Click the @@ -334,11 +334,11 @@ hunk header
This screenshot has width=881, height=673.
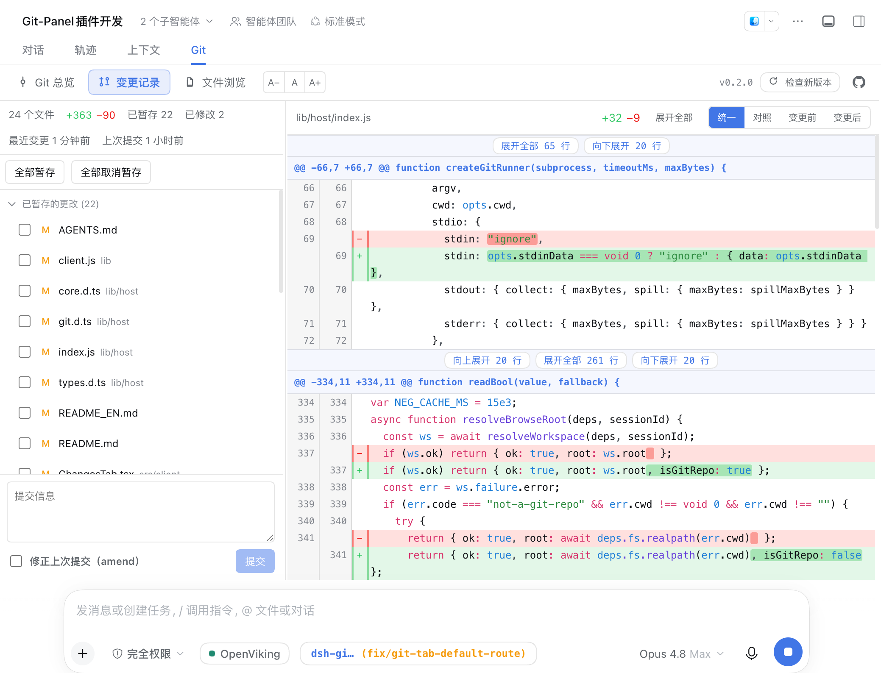(x=581, y=382)
